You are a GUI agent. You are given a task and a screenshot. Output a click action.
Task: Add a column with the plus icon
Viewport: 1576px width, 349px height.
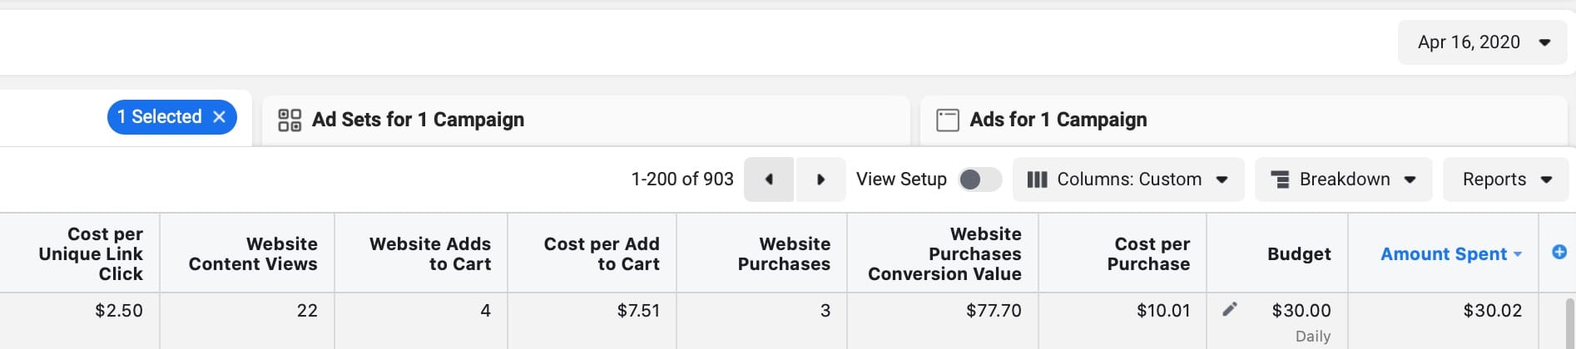(x=1559, y=253)
